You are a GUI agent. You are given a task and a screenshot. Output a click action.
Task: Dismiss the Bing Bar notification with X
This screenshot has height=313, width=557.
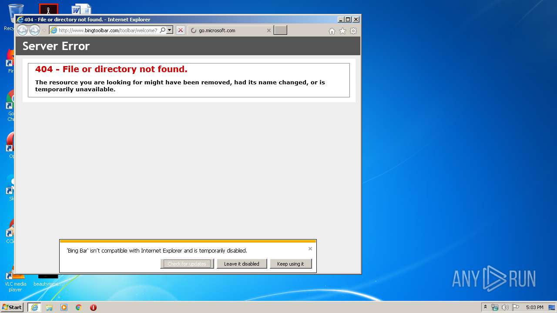(x=310, y=249)
